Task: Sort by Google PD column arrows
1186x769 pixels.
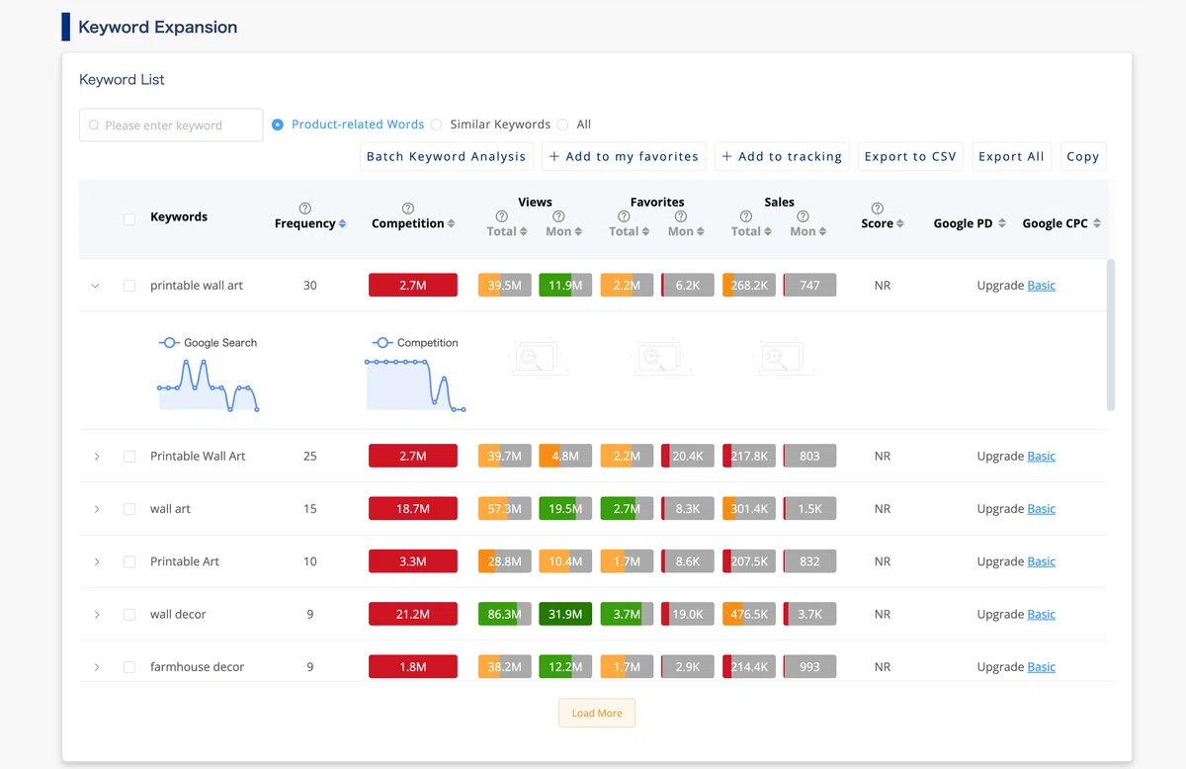Action: [x=1001, y=224]
